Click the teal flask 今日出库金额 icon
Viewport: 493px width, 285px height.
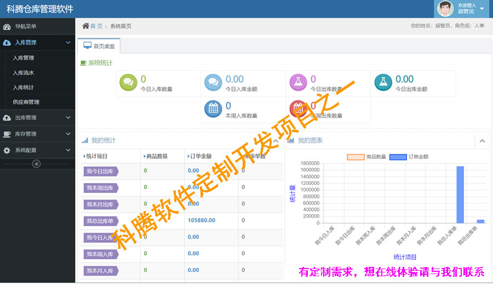383,82
